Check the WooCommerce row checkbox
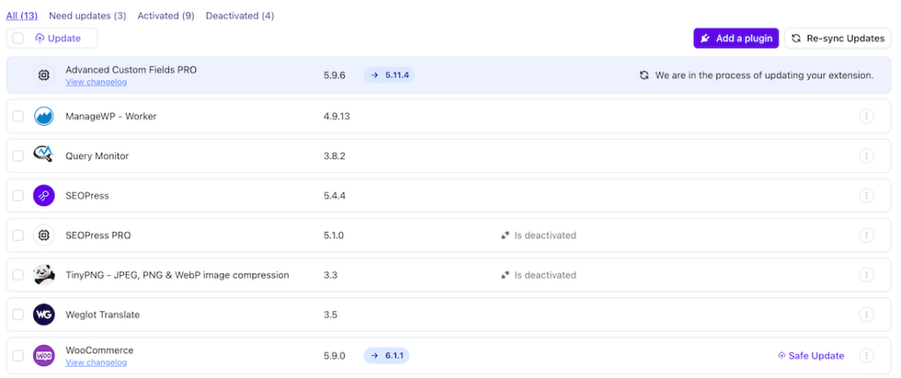This screenshot has width=901, height=378. 18,356
